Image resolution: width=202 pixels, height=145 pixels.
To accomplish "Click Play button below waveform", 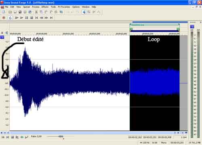I will point(17,137).
